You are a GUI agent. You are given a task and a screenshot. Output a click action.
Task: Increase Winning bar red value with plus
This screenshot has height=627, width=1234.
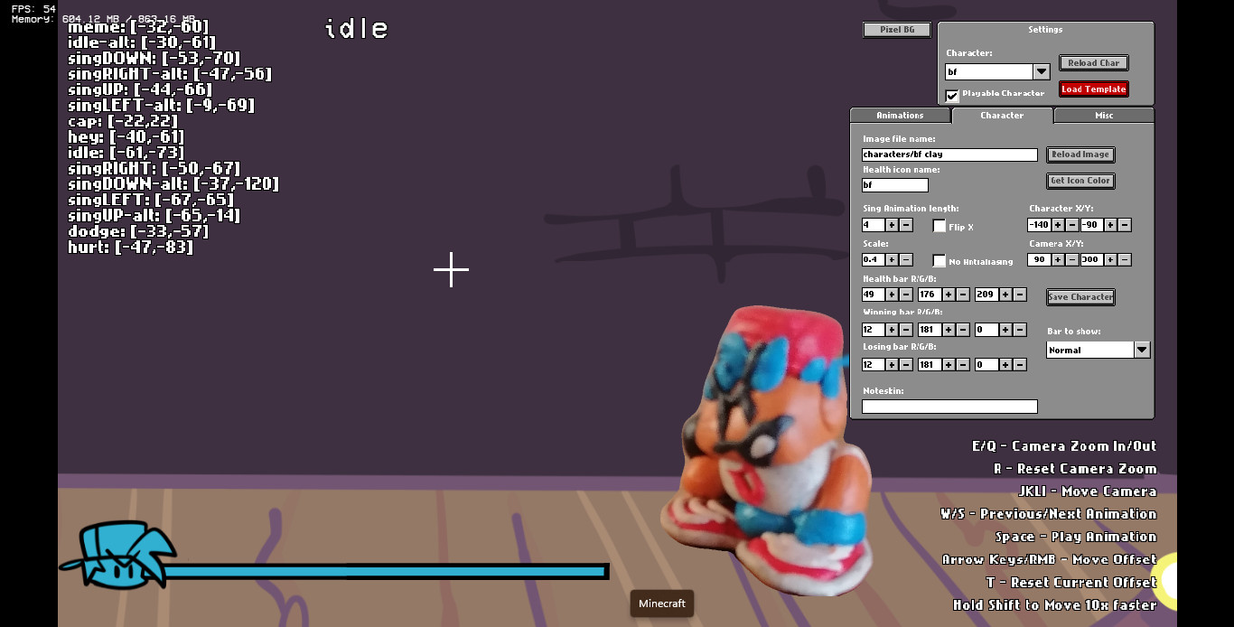(892, 330)
